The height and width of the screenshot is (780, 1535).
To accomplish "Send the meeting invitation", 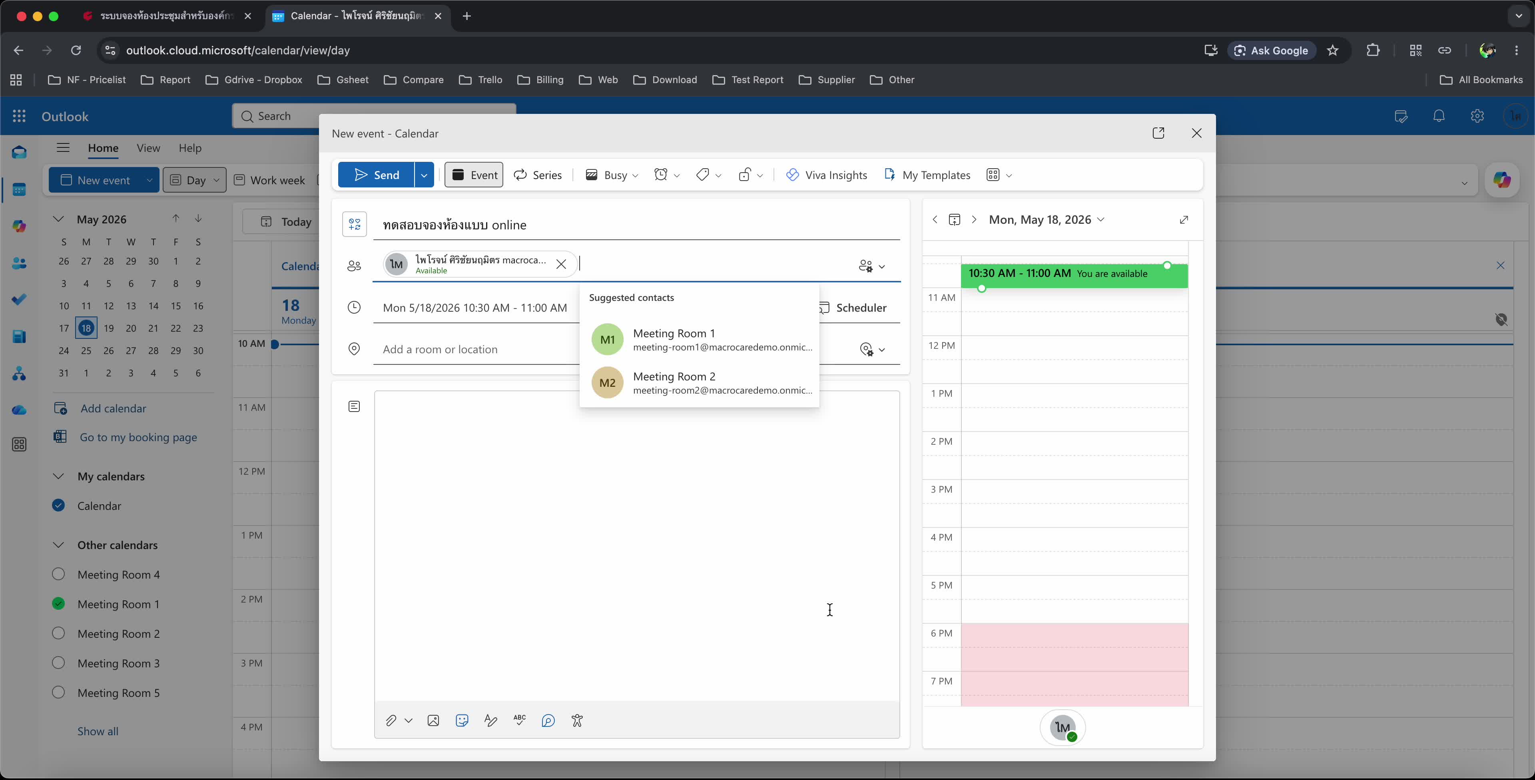I will 377,175.
